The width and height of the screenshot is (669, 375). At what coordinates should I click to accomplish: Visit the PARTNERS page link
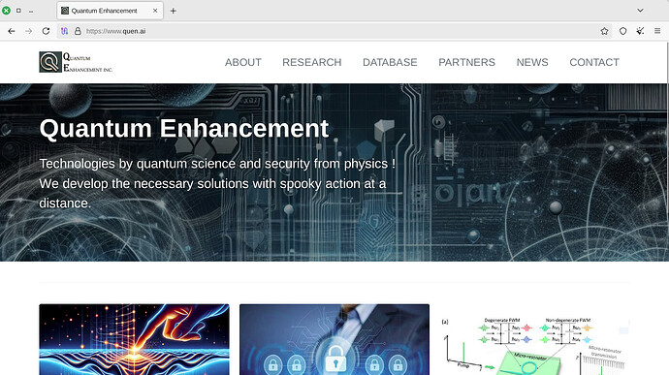pos(466,62)
